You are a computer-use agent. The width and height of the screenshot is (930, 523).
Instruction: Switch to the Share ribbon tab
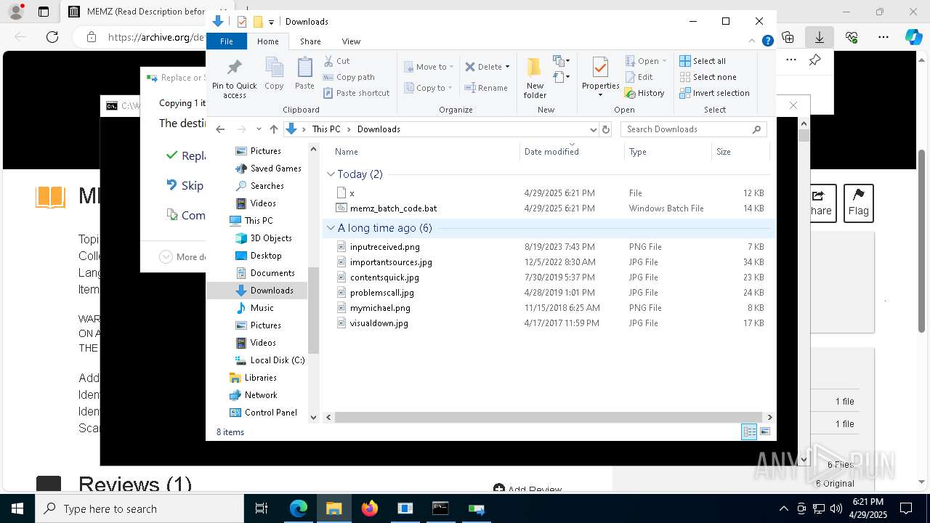[x=310, y=41]
